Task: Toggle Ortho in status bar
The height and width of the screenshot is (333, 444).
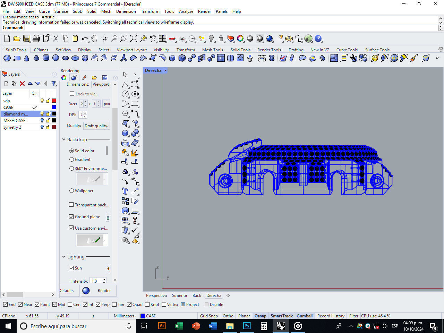Action: coord(228,316)
